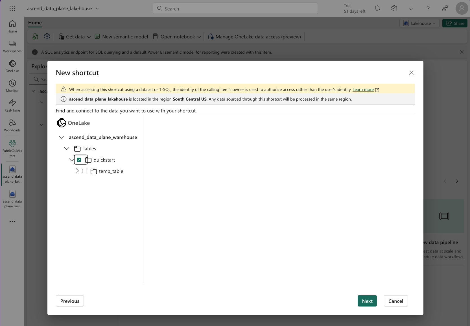Click the Tables folder icon
Image resolution: width=470 pixels, height=326 pixels.
(77, 149)
